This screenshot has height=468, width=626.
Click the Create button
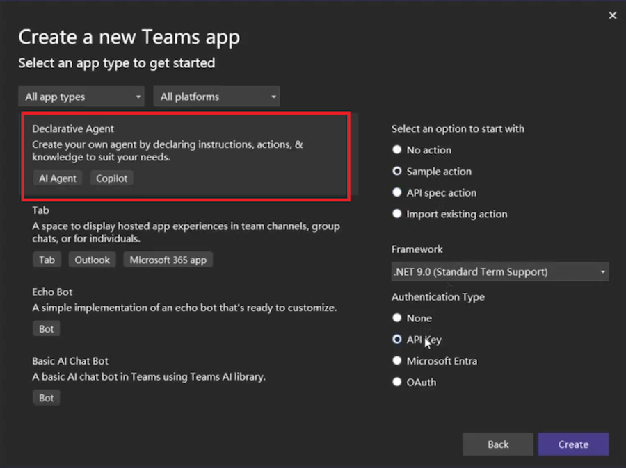573,444
